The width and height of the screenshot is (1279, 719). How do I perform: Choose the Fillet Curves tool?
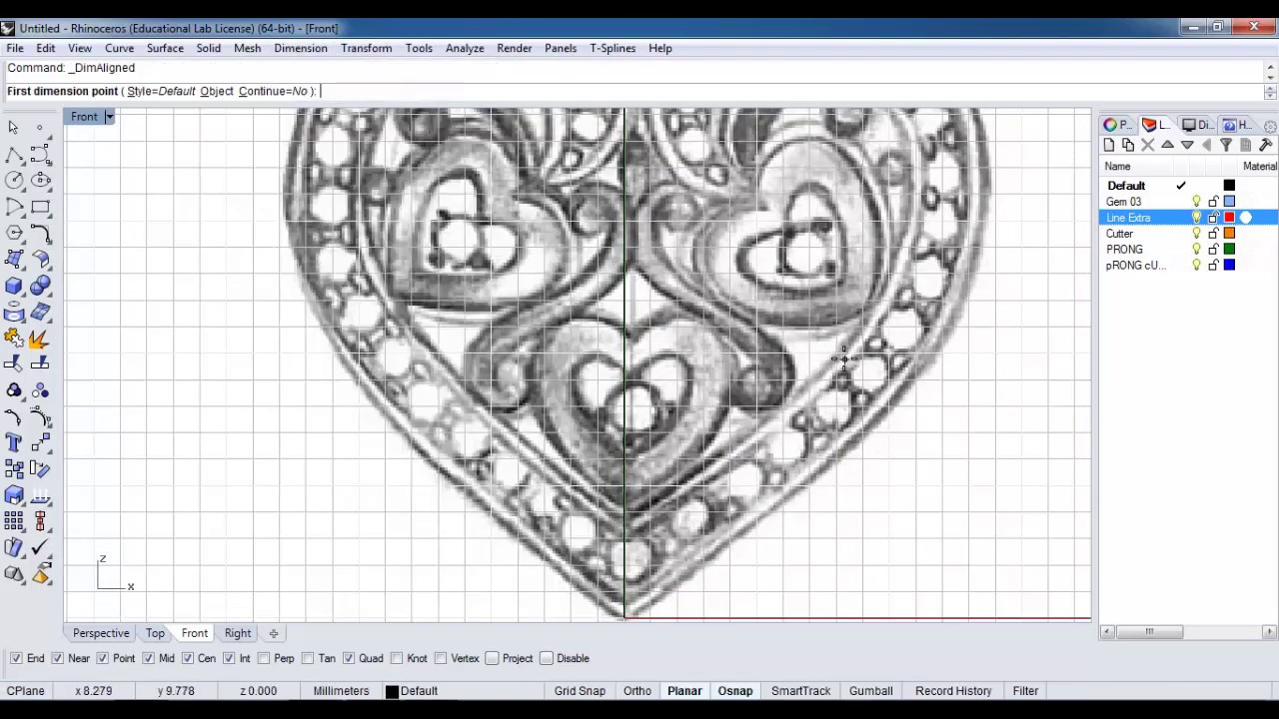pos(40,233)
